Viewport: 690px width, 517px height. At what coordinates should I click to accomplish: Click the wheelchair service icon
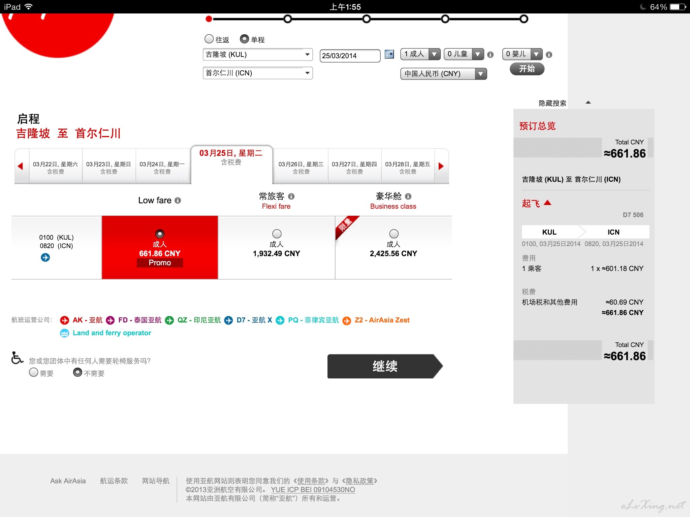(17, 358)
